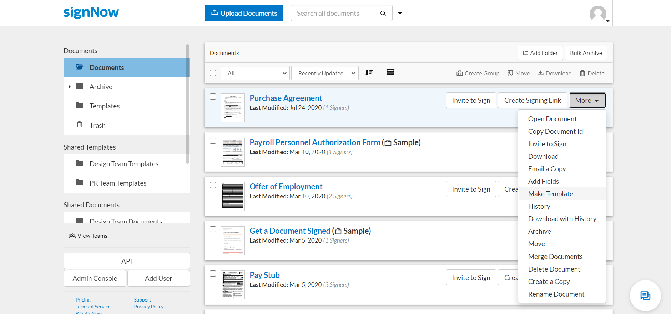This screenshot has width=671, height=314.
Task: Open the Offer of Employment link
Action: [x=286, y=187]
